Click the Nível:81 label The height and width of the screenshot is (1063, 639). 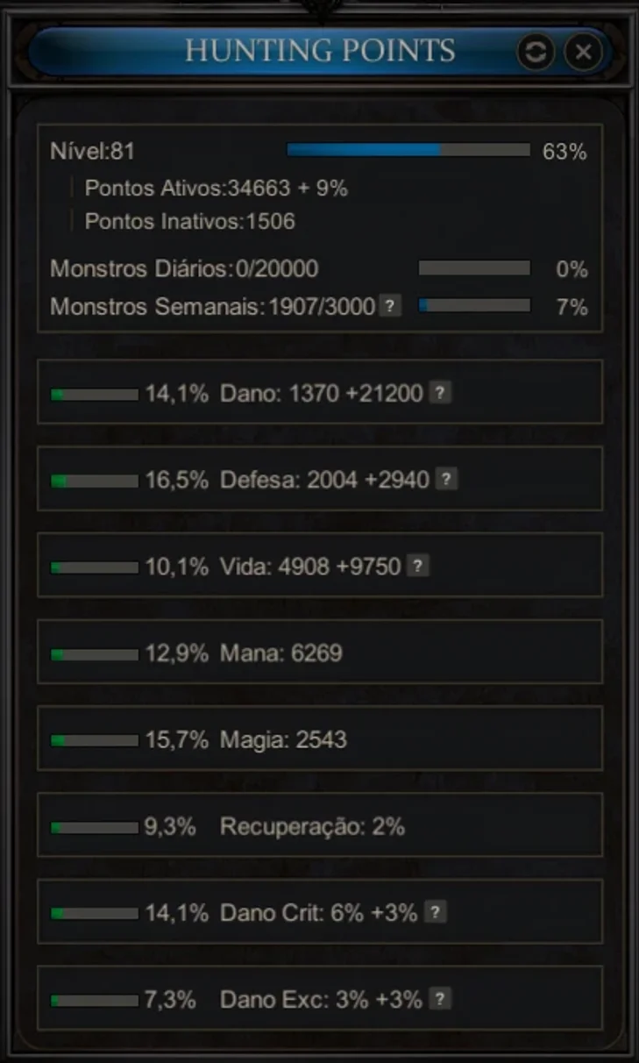pos(93,151)
